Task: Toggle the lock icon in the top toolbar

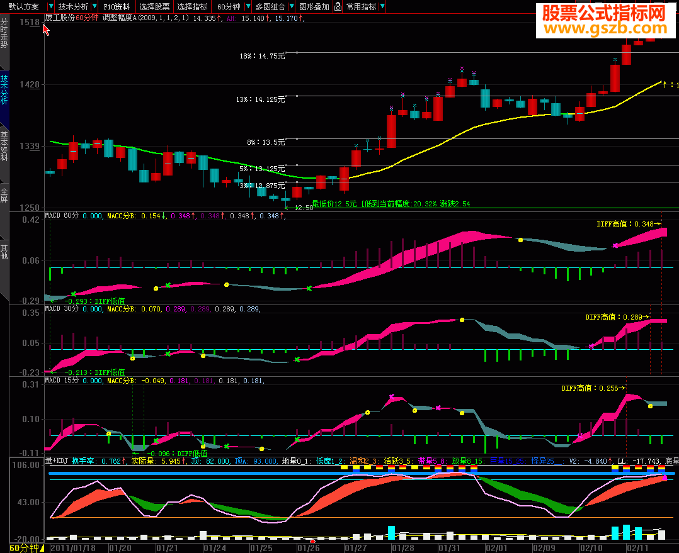Action: tap(338, 6)
